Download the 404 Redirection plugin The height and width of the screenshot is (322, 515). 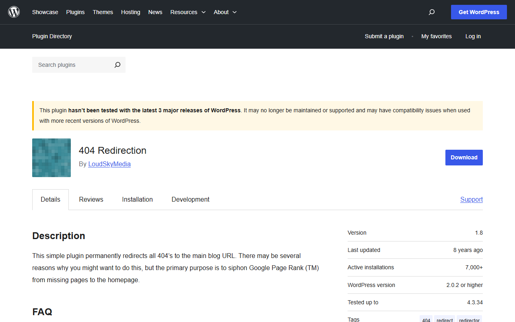coord(464,157)
